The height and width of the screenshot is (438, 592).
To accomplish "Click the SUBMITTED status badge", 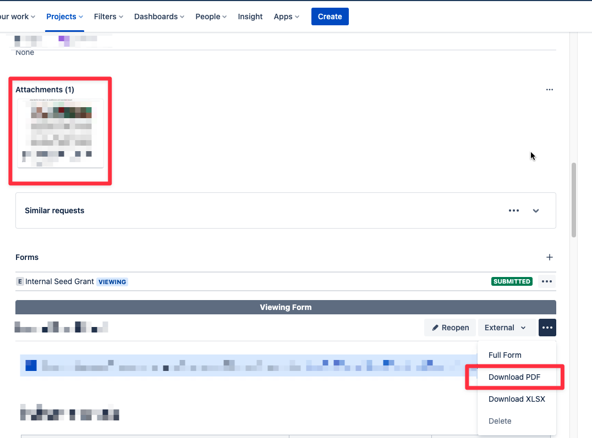I will pos(512,281).
